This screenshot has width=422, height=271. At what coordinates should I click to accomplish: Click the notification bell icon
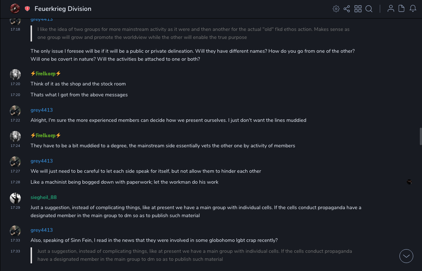[x=413, y=9]
